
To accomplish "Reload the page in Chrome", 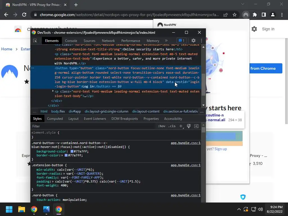I will pos(24,15).
